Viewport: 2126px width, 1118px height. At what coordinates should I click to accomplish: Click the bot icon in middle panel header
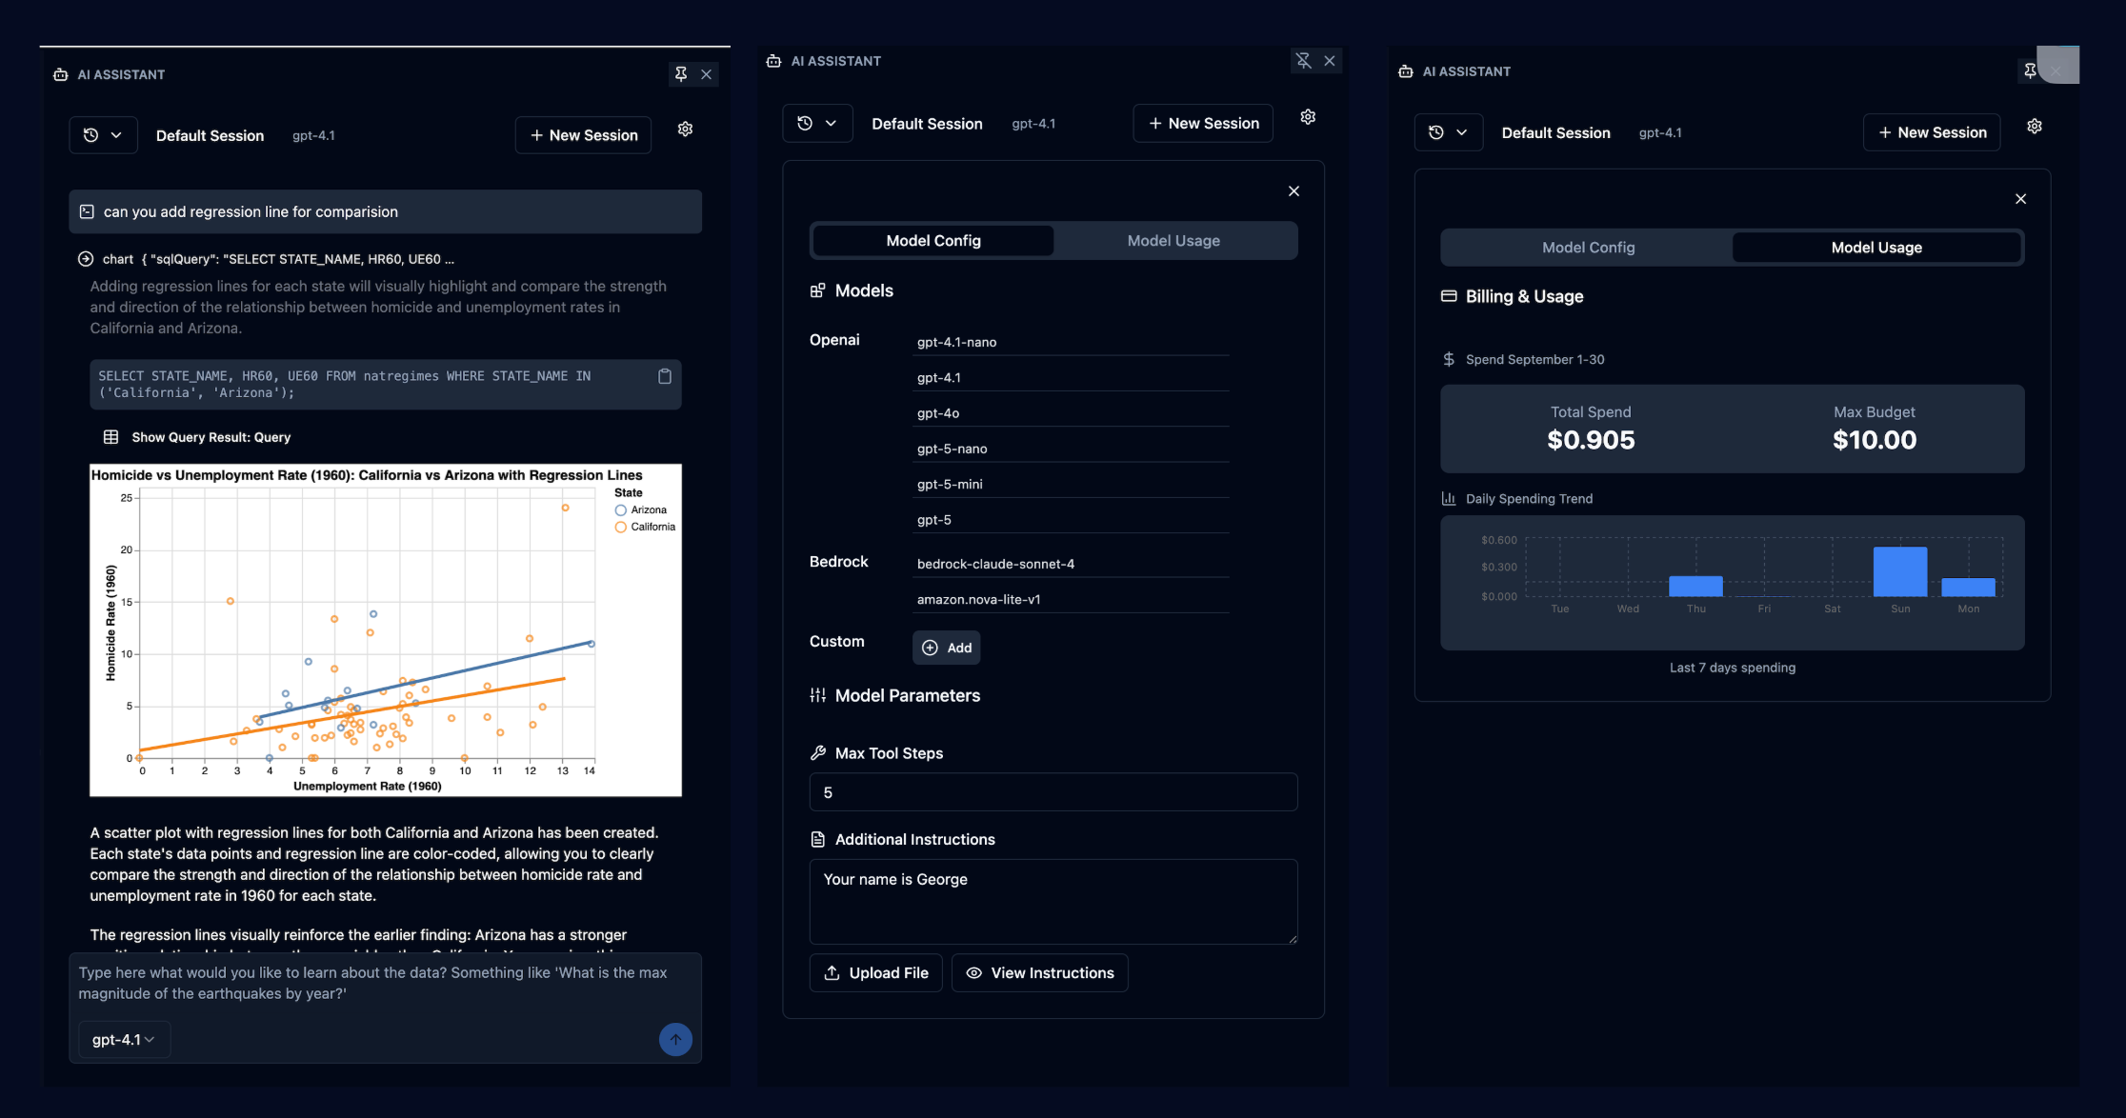[773, 61]
